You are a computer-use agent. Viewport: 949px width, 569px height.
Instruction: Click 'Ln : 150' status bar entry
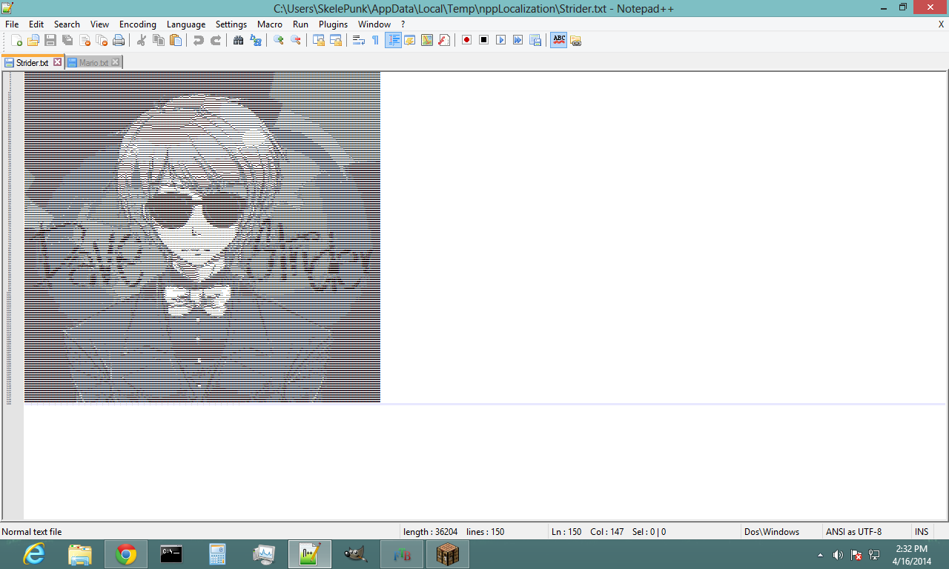(566, 532)
